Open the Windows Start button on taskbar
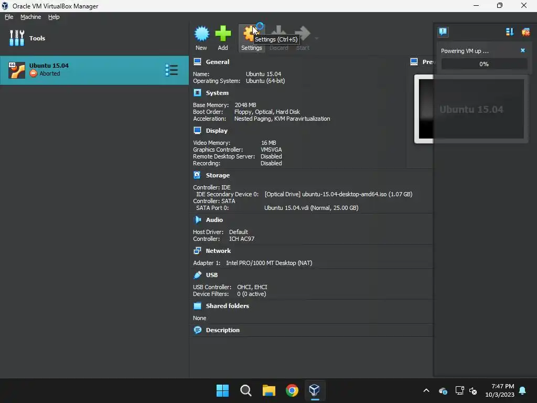This screenshot has height=403, width=537. click(222, 390)
